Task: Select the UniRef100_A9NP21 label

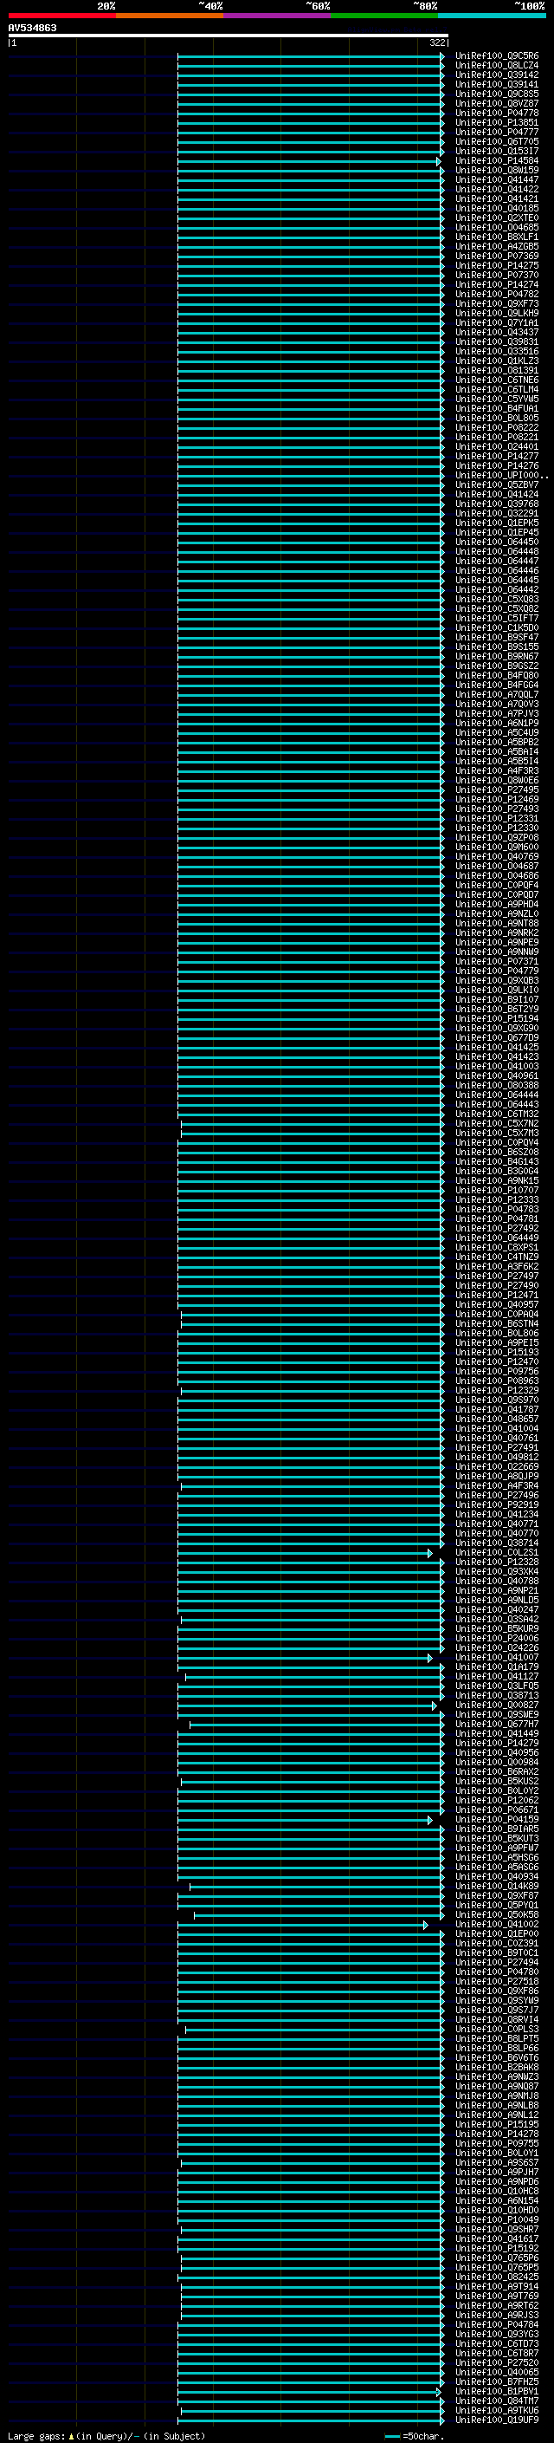Action: 497,1590
